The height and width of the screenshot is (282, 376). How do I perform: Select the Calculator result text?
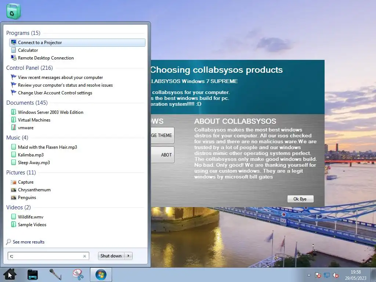tap(28, 50)
